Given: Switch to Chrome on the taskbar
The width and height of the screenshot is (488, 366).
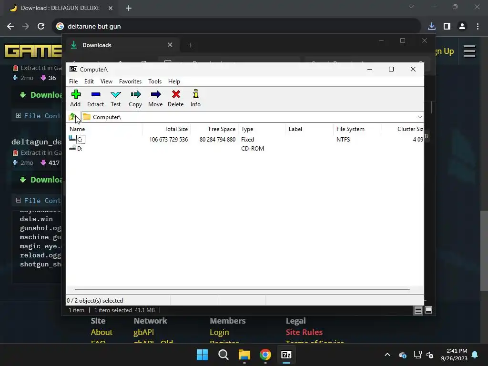Looking at the screenshot, I should 265,355.
